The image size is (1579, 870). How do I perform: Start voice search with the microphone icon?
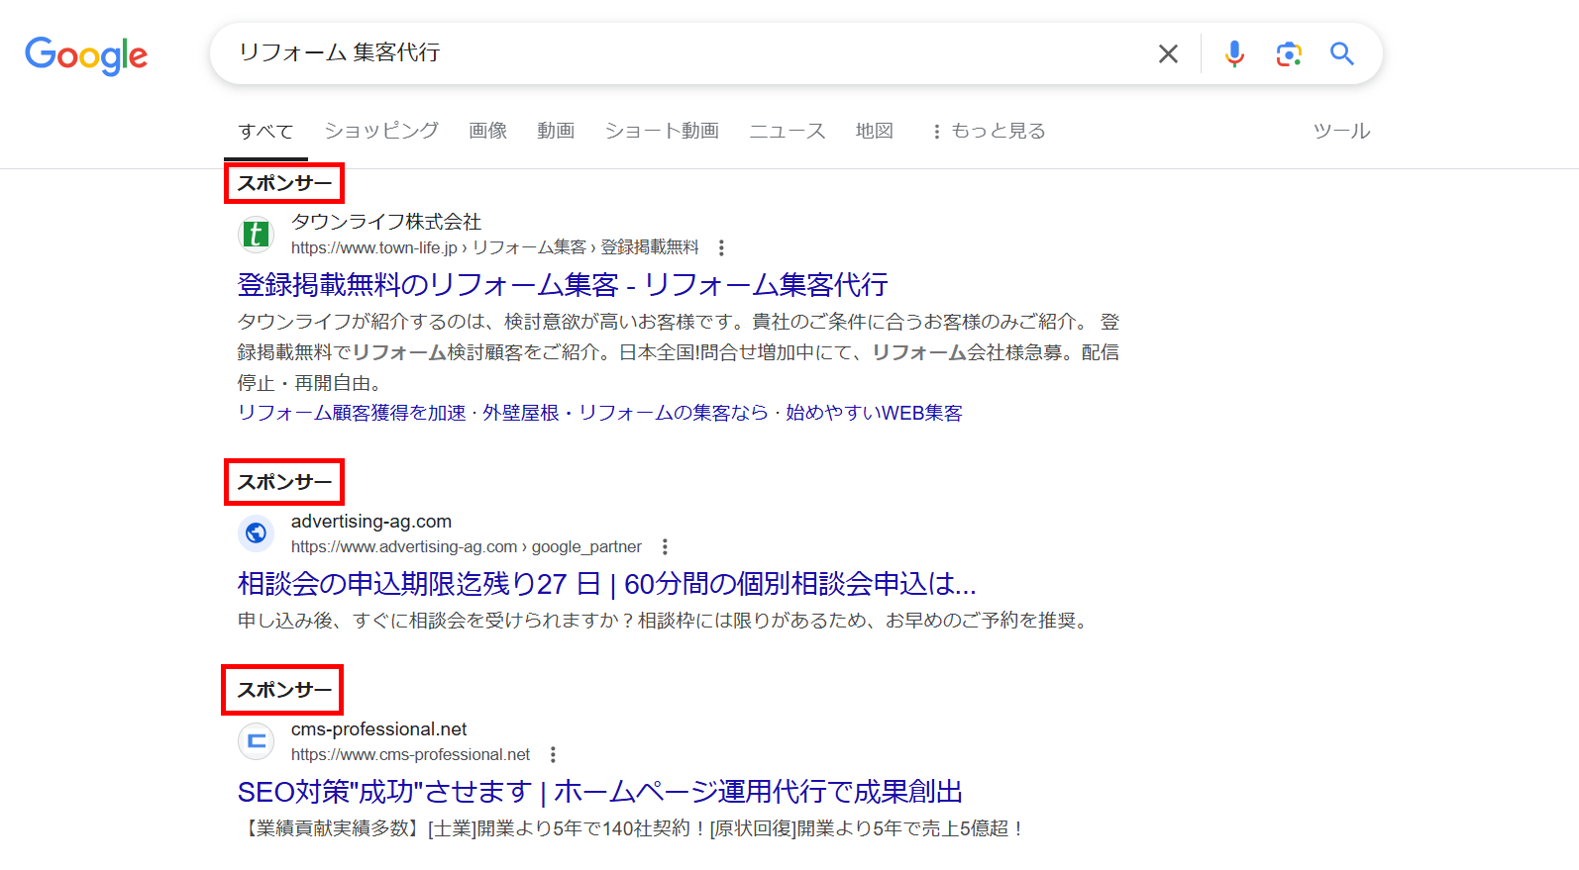(1234, 53)
